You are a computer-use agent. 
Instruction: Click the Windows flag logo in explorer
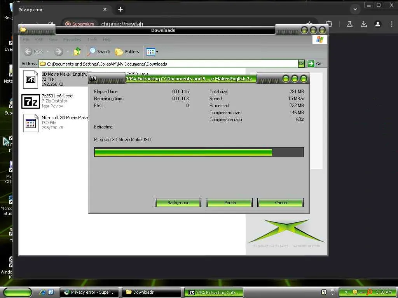(x=319, y=40)
